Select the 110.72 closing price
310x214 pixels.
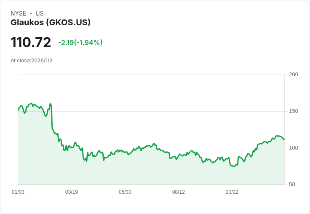coord(31,43)
